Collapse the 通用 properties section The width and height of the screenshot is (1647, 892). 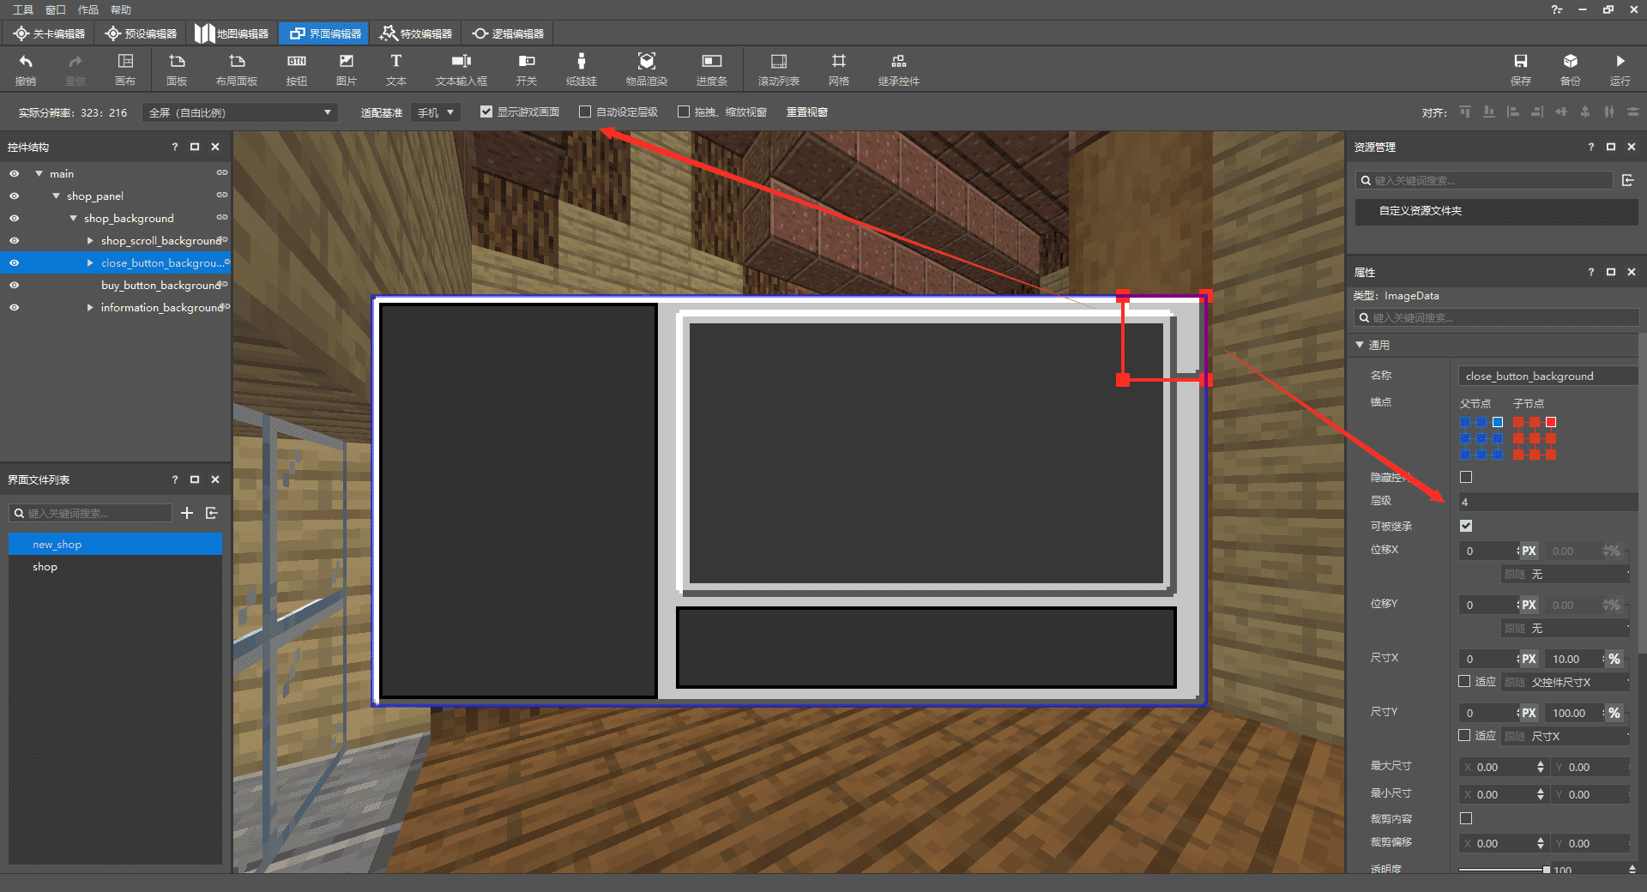coord(1360,345)
